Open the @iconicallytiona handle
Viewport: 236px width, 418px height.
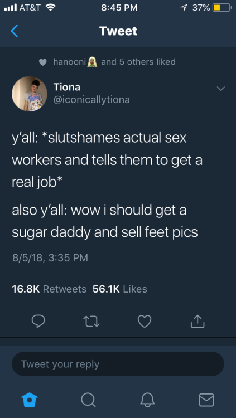pos(91,100)
